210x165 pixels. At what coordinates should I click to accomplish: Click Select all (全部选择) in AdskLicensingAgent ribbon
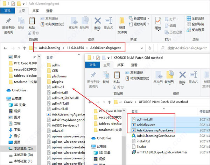tap(196, 18)
